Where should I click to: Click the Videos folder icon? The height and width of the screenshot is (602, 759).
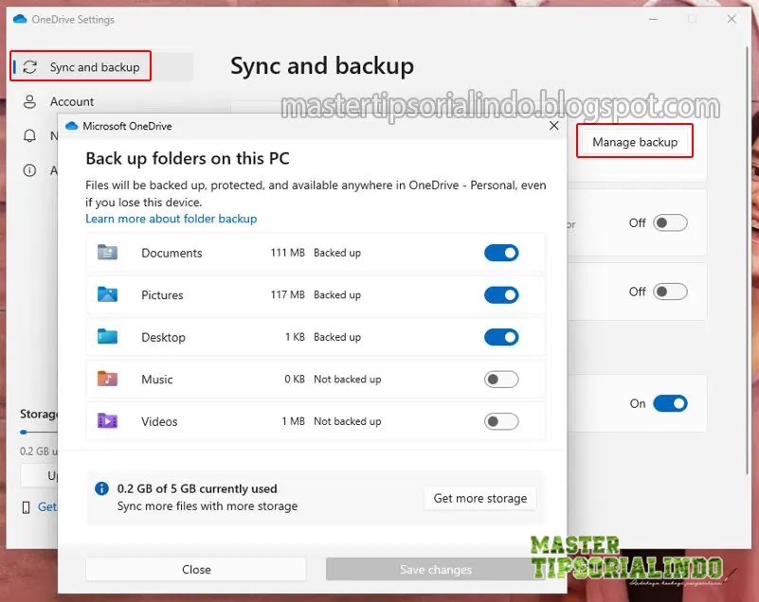click(x=107, y=420)
